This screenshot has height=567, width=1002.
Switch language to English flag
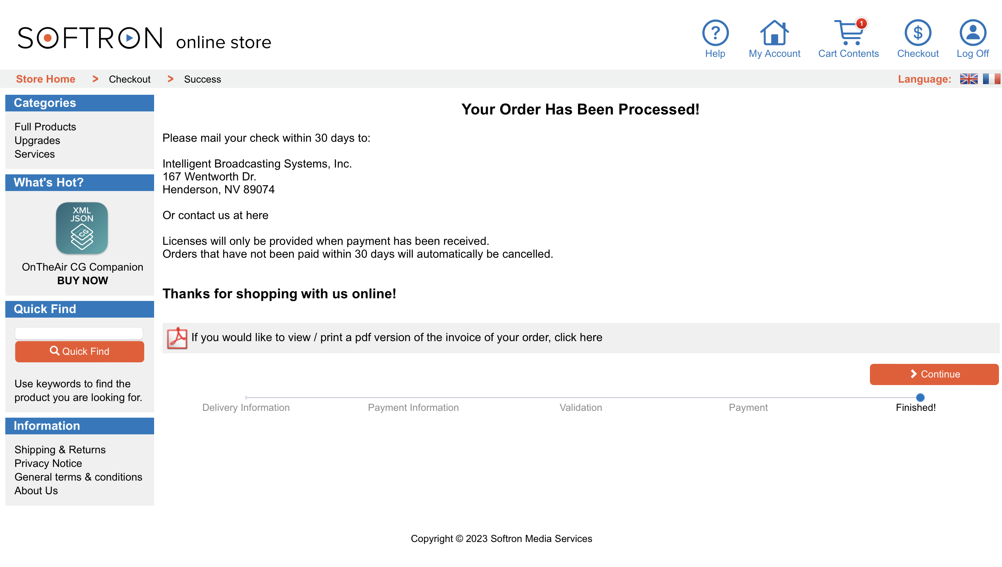tap(969, 79)
